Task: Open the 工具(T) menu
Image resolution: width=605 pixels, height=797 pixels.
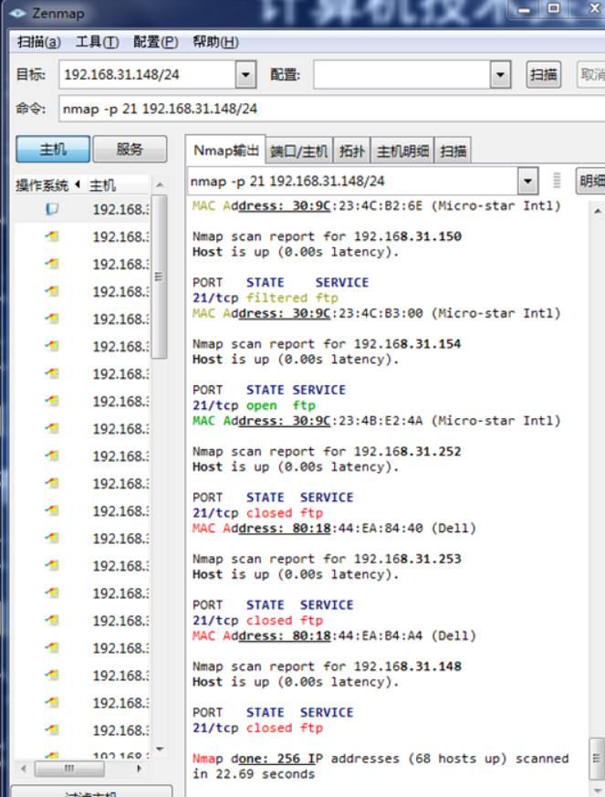Action: click(x=97, y=42)
